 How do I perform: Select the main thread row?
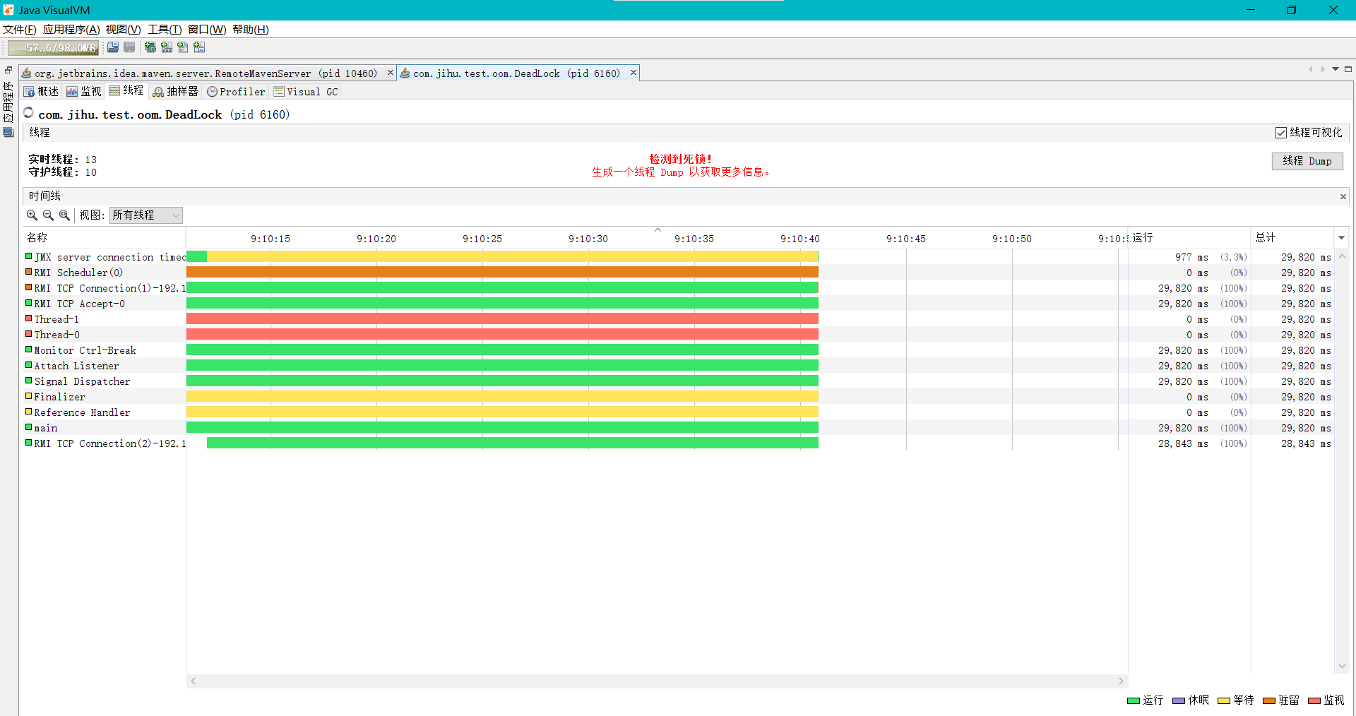point(678,428)
